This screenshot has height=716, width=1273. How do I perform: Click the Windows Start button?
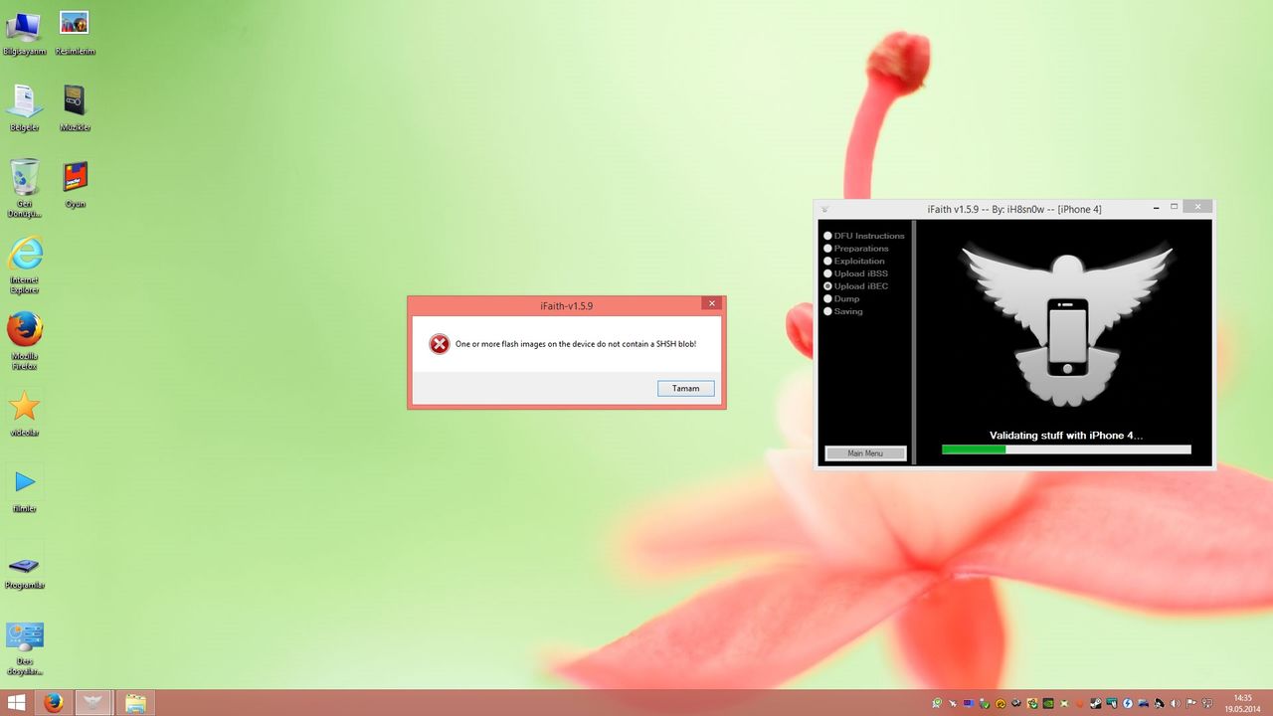point(17,703)
